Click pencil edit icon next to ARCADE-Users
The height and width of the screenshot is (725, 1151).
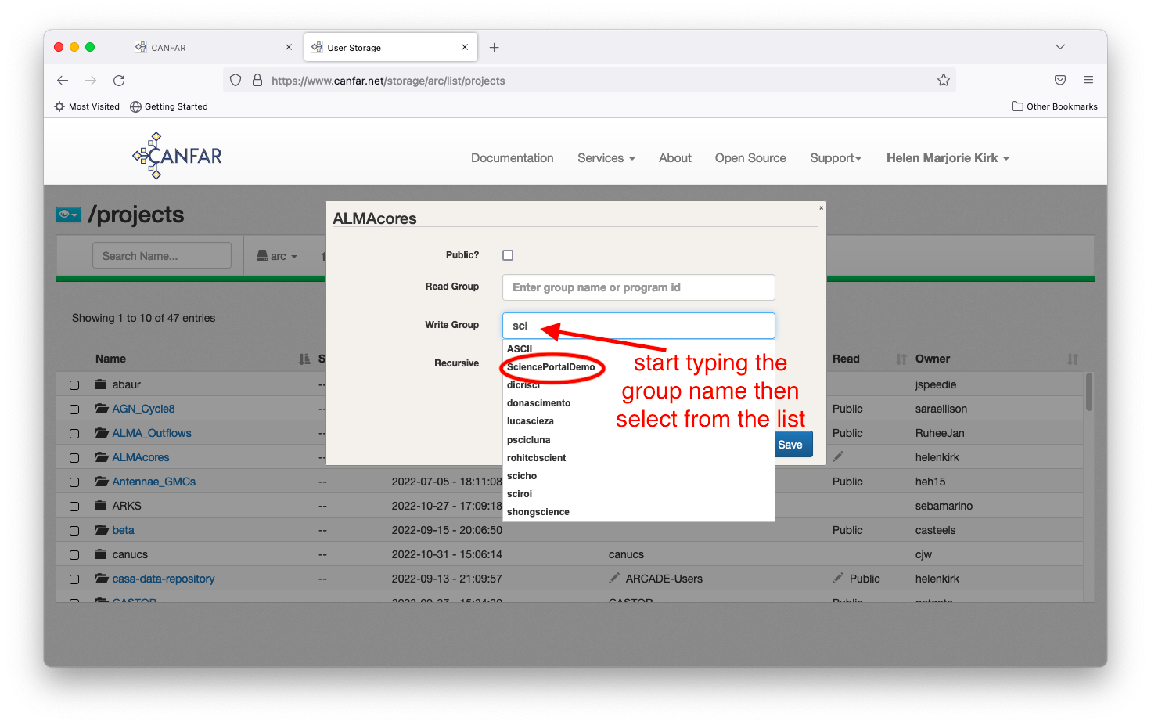614,579
